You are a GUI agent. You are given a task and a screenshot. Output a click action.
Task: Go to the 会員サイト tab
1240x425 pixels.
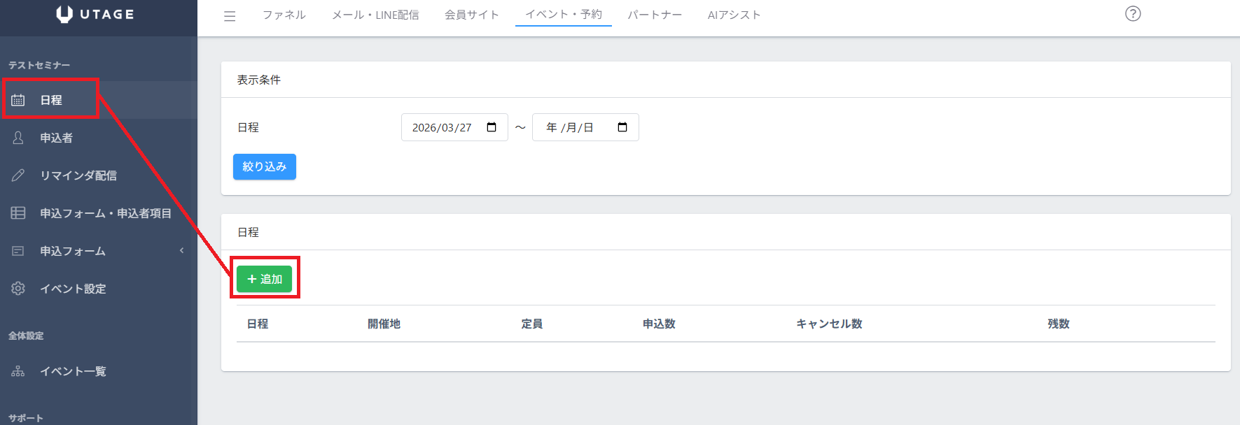click(471, 15)
